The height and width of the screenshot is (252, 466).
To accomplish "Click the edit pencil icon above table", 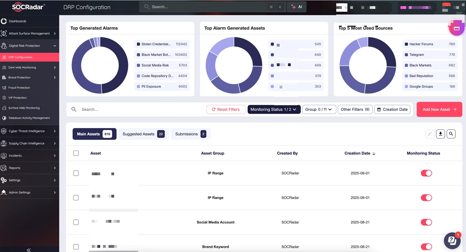I will [x=430, y=134].
